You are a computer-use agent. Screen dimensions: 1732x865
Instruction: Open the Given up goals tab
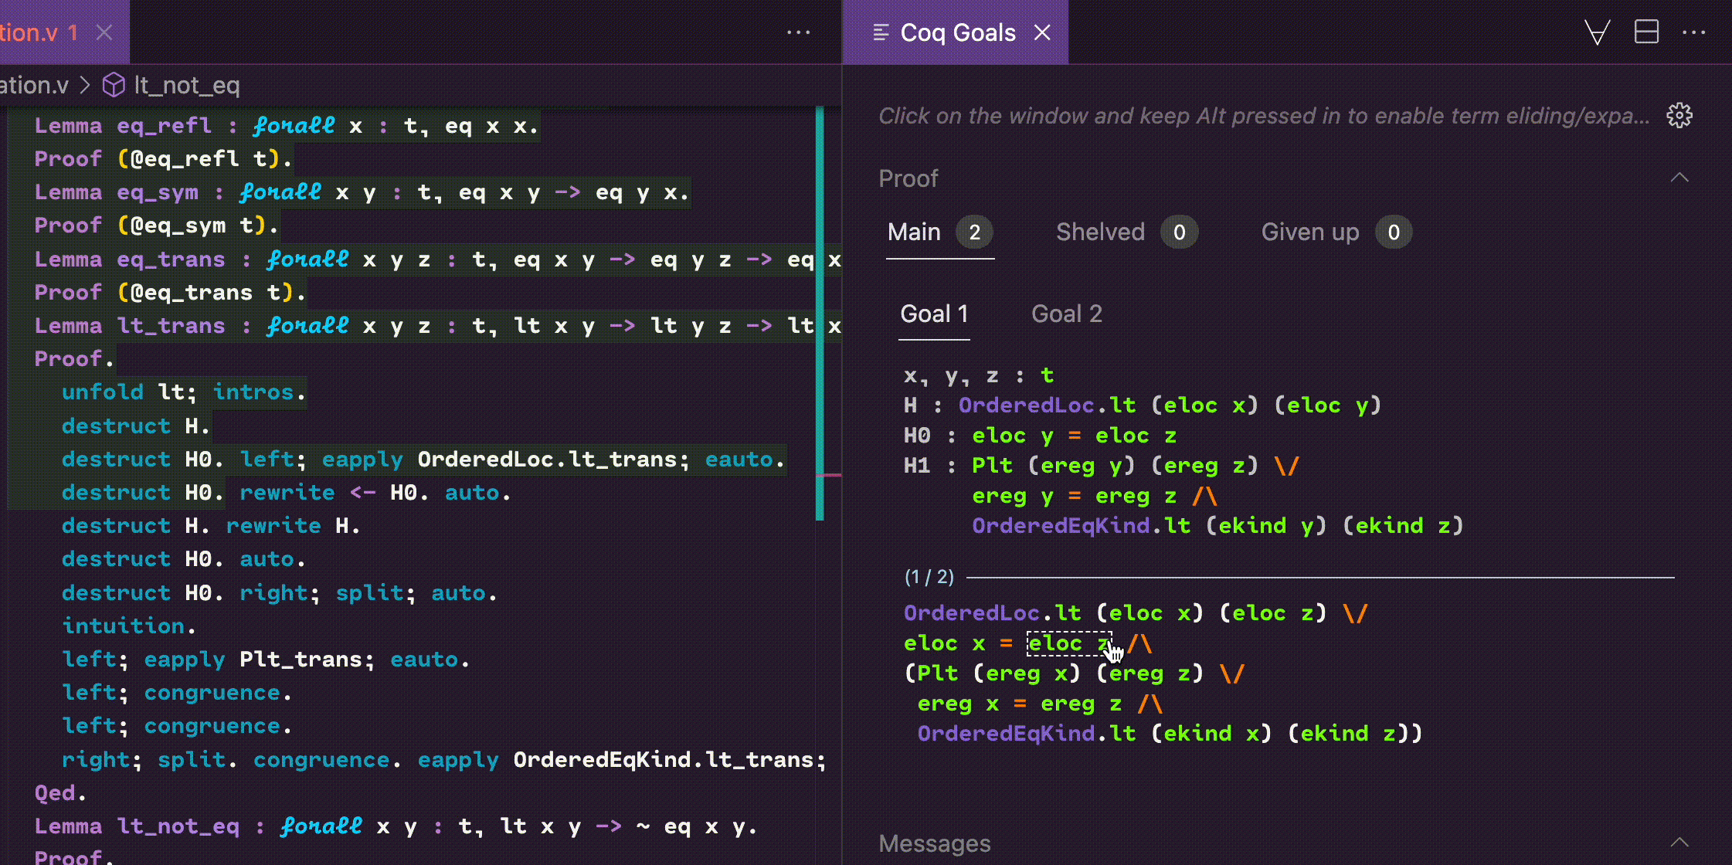1309,232
